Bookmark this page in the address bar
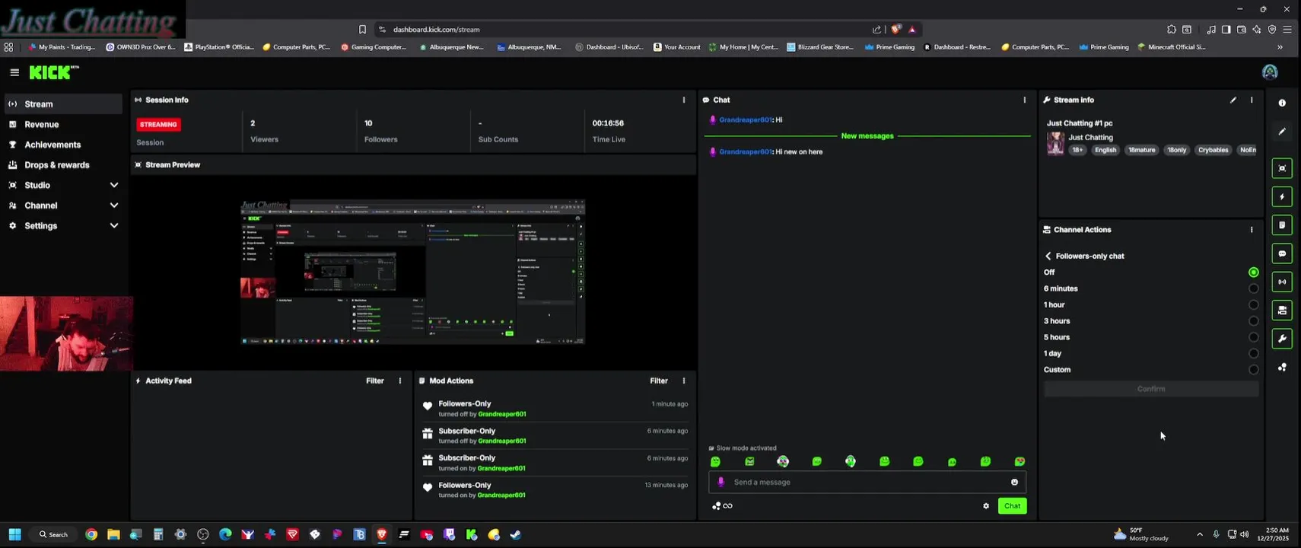 [363, 29]
